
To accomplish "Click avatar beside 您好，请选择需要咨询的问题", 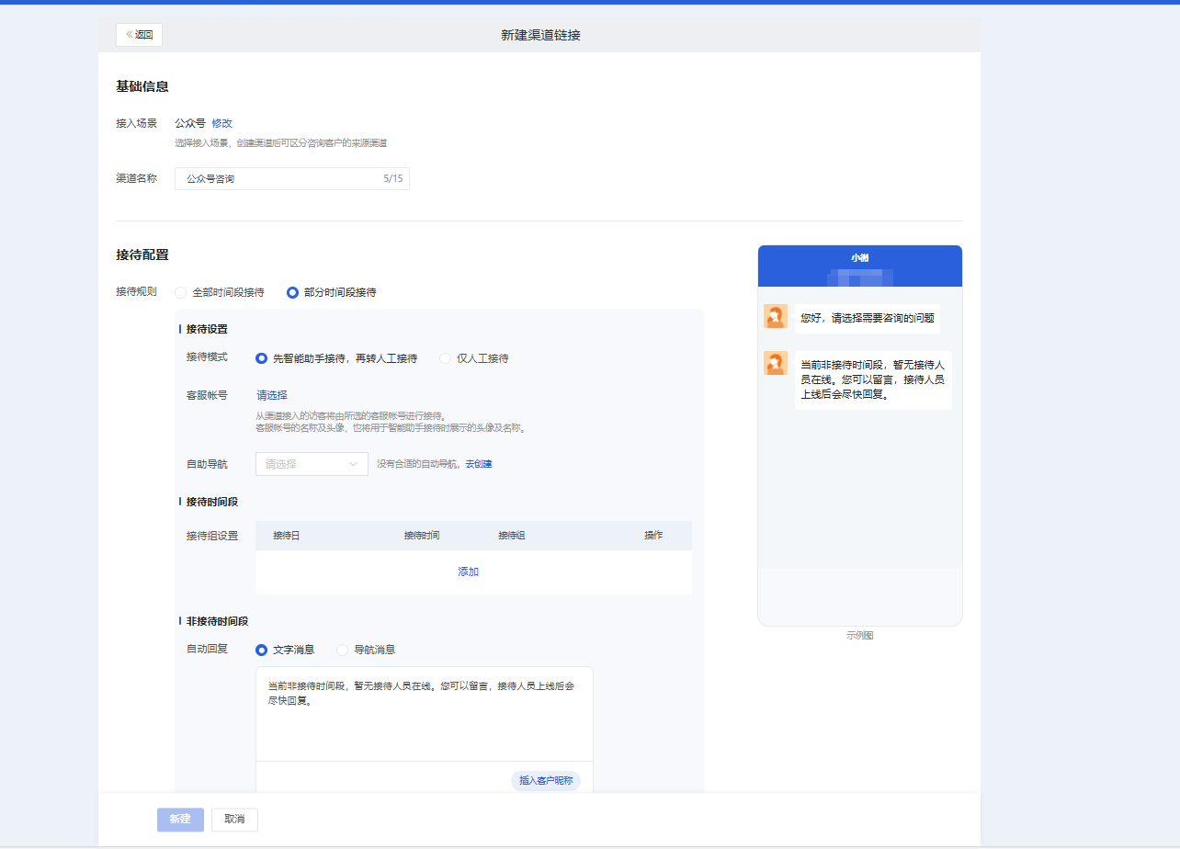I will pyautogui.click(x=776, y=316).
